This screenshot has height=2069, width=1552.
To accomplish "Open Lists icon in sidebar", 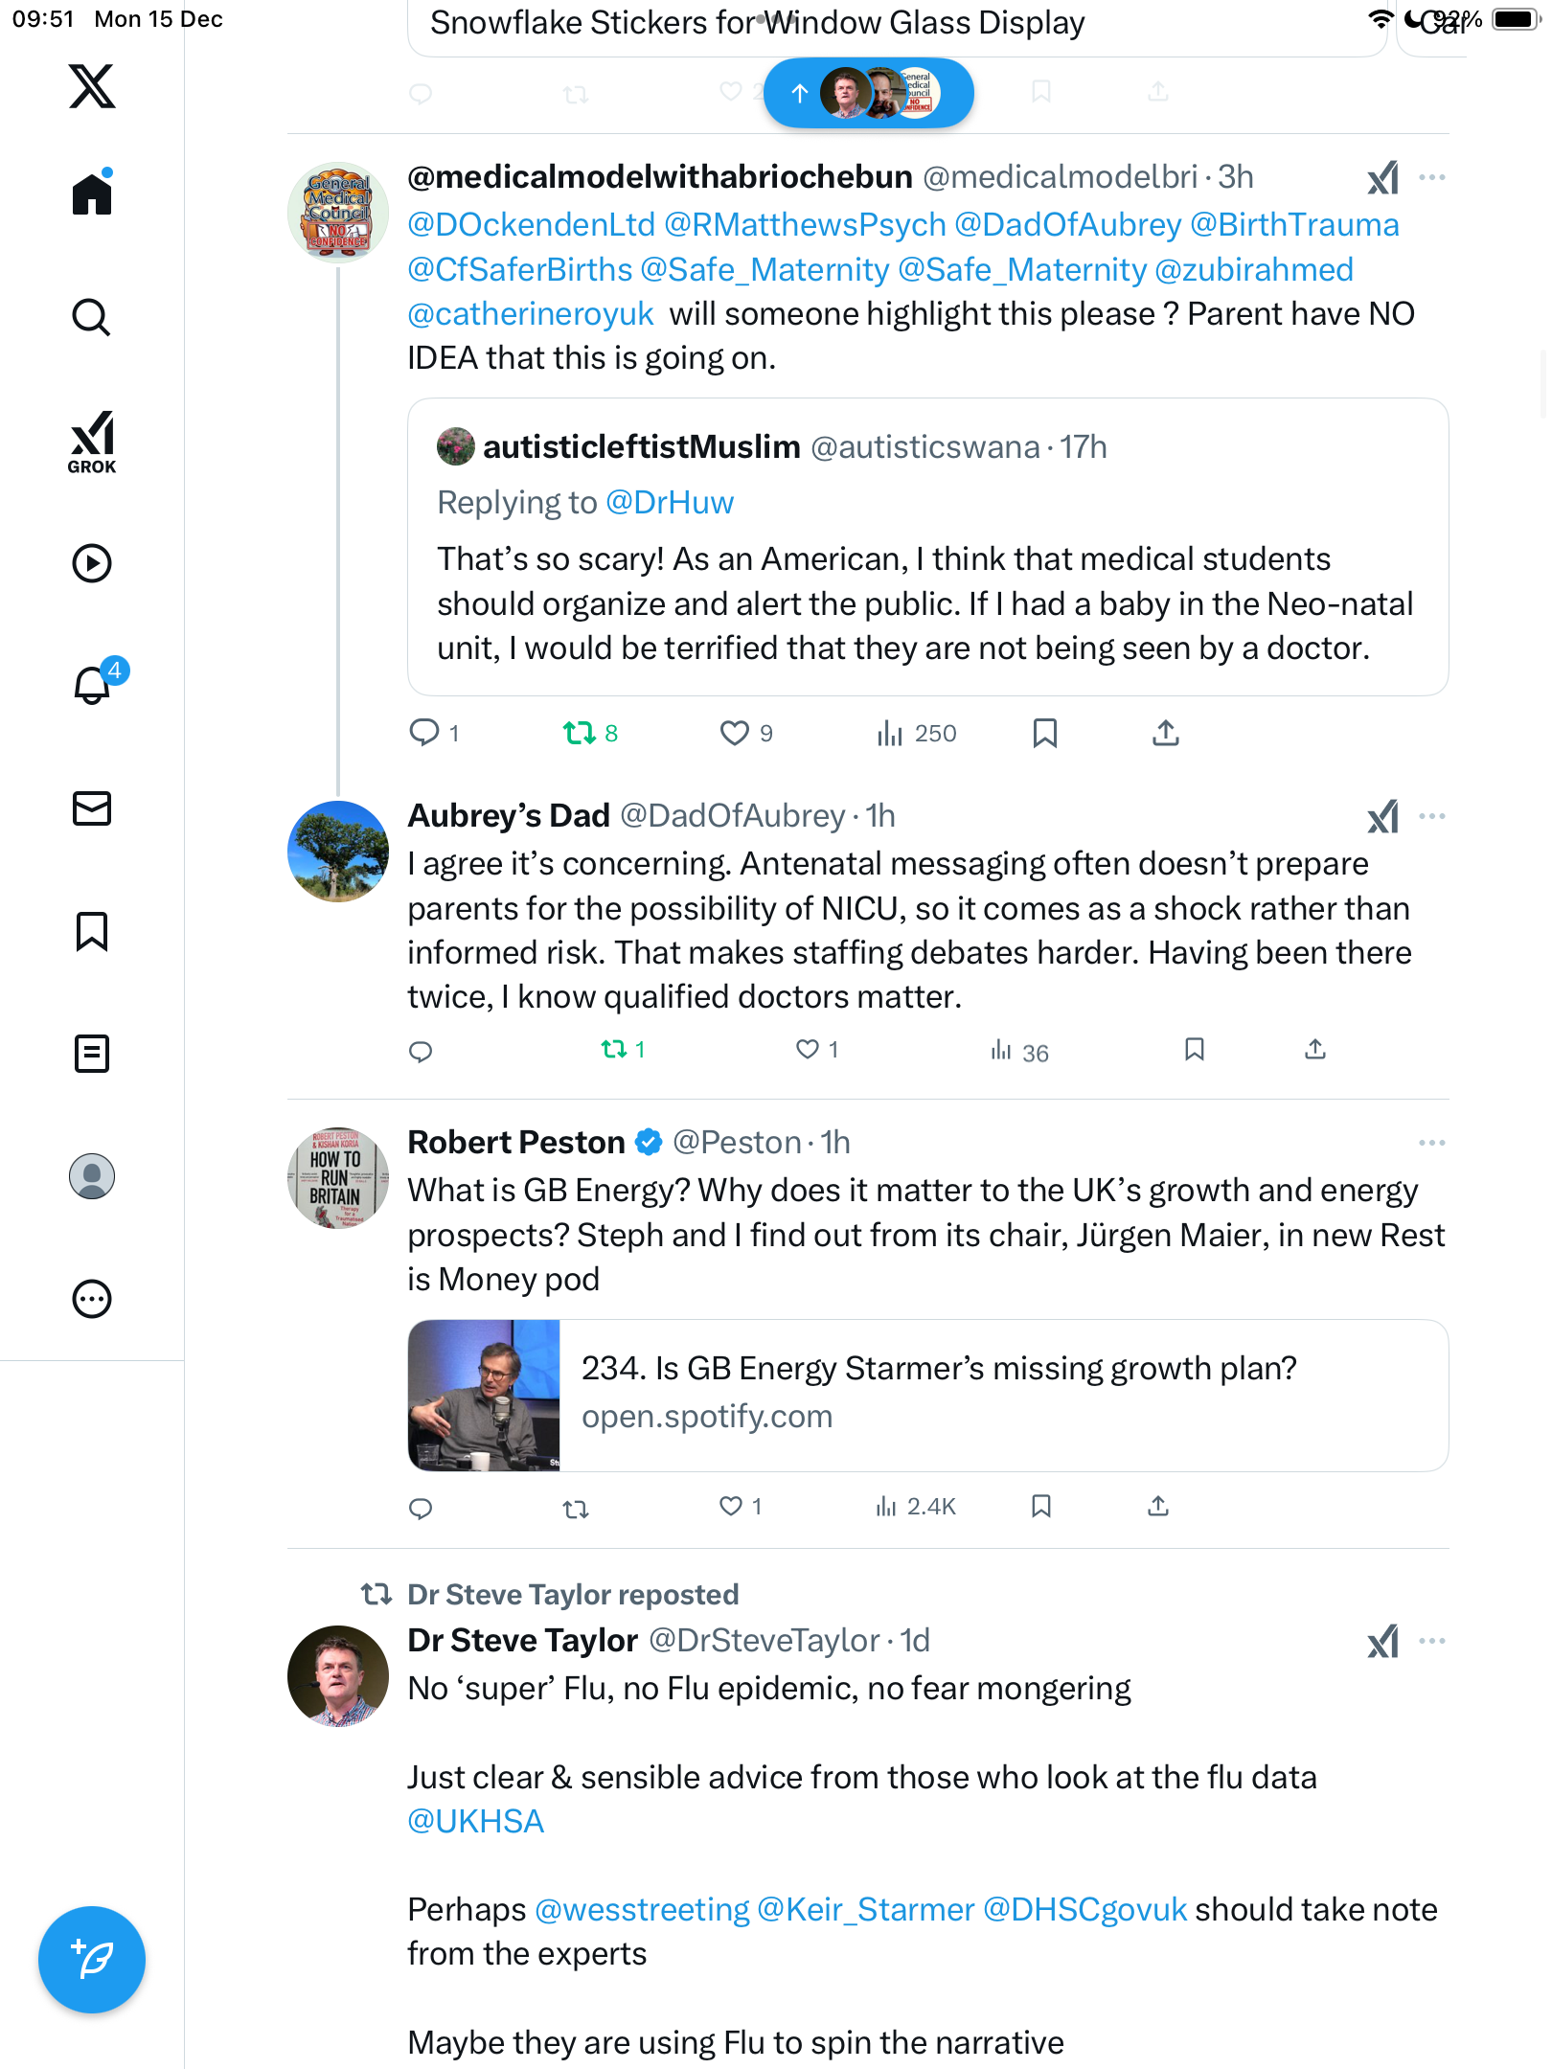I will [x=92, y=1054].
